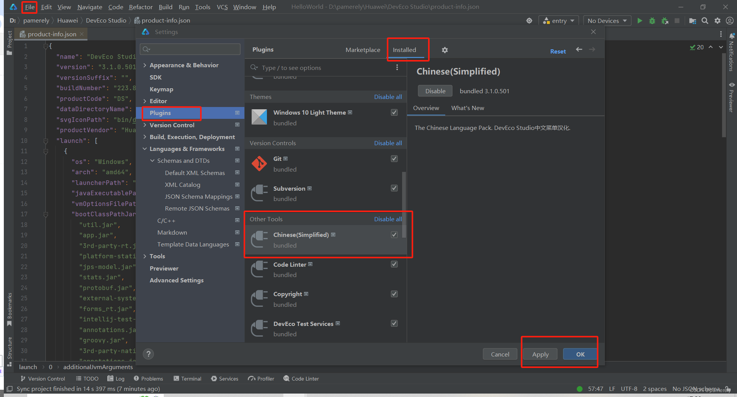Image resolution: width=737 pixels, height=397 pixels.
Task: Expand Appearance & Behavior settings node
Action: [145, 65]
